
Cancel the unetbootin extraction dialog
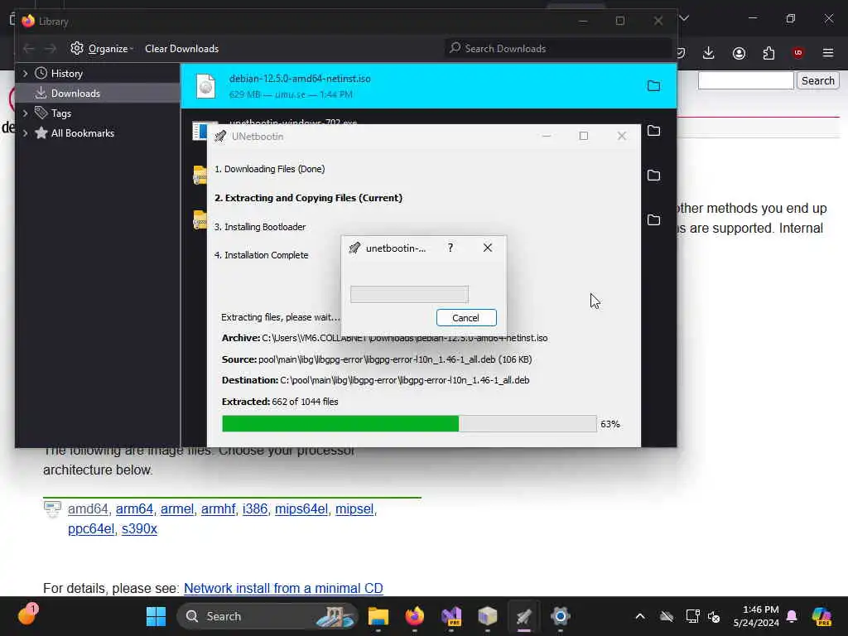point(466,318)
